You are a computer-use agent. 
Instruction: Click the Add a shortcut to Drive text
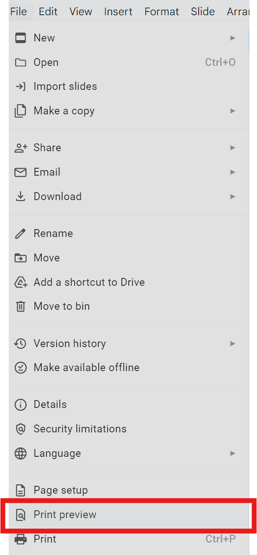(89, 282)
